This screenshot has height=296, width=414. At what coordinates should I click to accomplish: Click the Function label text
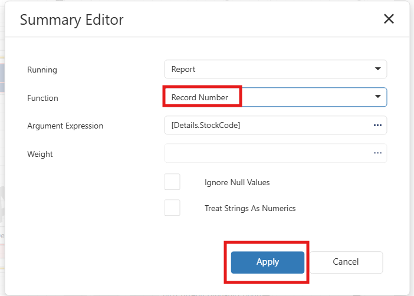click(43, 98)
